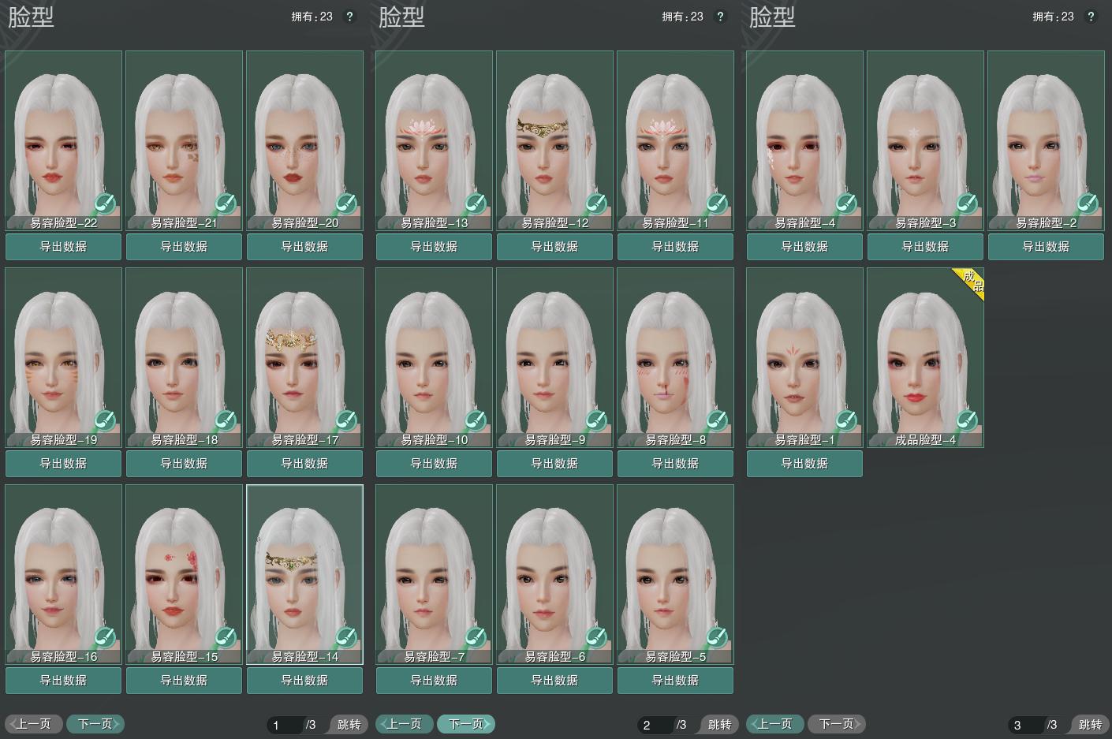1112x739 pixels.
Task: Click the brush icon on 成品脸型-4
Action: point(967,421)
